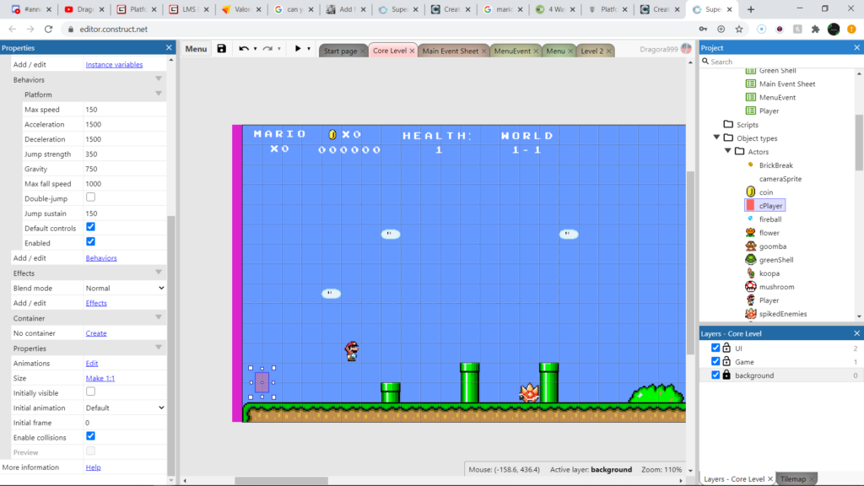Collapse the Behaviors section
The width and height of the screenshot is (864, 486).
click(158, 79)
